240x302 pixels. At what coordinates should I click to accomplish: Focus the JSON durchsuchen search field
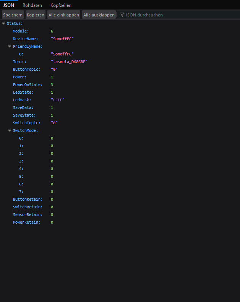tap(179, 15)
